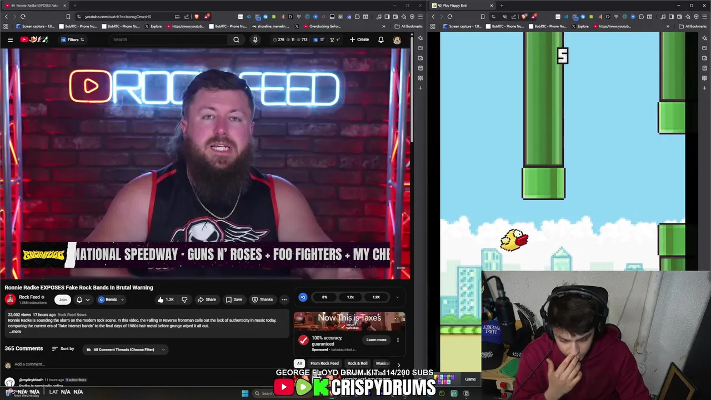The width and height of the screenshot is (711, 400).
Task: Dislike the video with thumbs down
Action: tap(184, 299)
